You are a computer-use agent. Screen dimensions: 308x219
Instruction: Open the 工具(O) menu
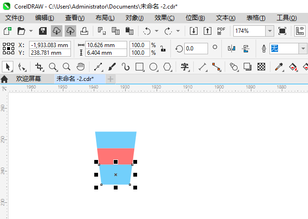(287, 18)
